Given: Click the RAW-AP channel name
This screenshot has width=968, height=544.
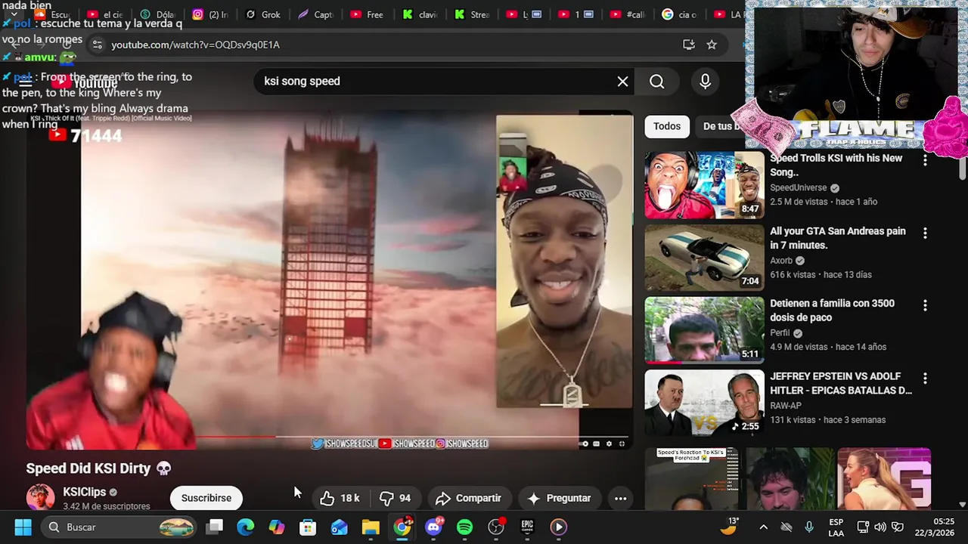Looking at the screenshot, I should [785, 406].
